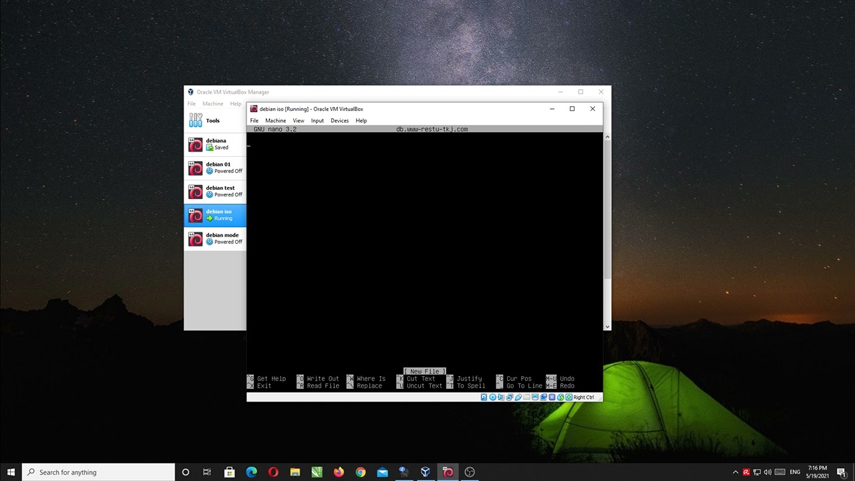Click nano Redo shortcut label
Screen dimensions: 855x481
(x=567, y=386)
